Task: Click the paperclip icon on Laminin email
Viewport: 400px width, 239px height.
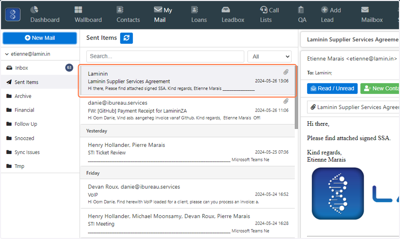Action: coord(286,72)
